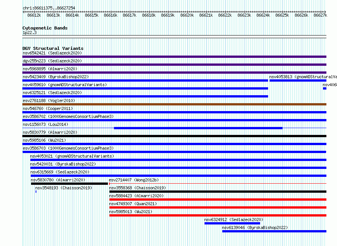337x246 pixels.
Task: Select the 86620k ruler position
Action: pyautogui.click(x=187, y=15)
